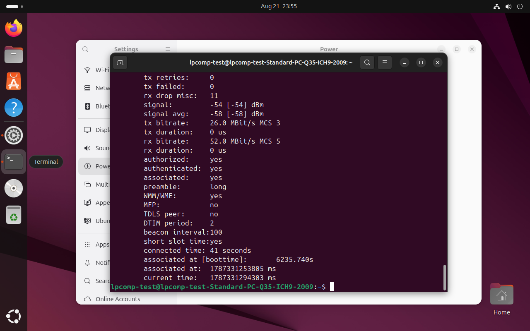Viewport: 530px width, 331px height.
Task: Open the Help app in dock
Action: (x=14, y=108)
